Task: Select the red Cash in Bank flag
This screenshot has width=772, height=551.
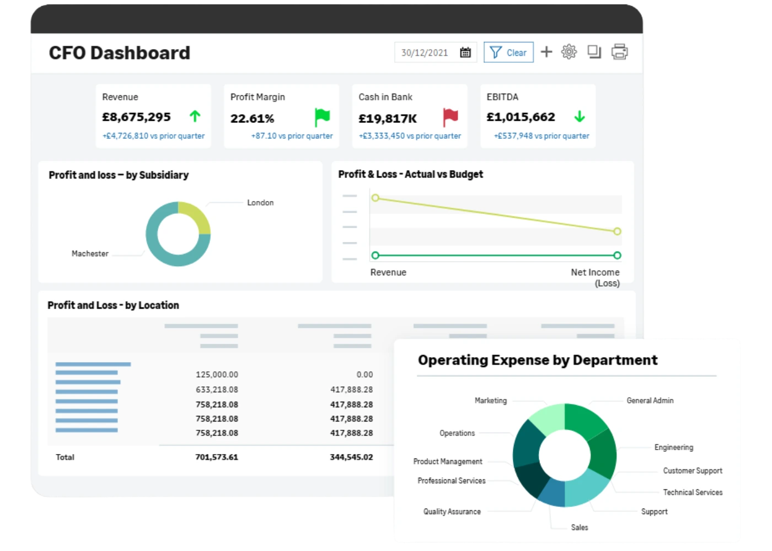Action: tap(451, 117)
